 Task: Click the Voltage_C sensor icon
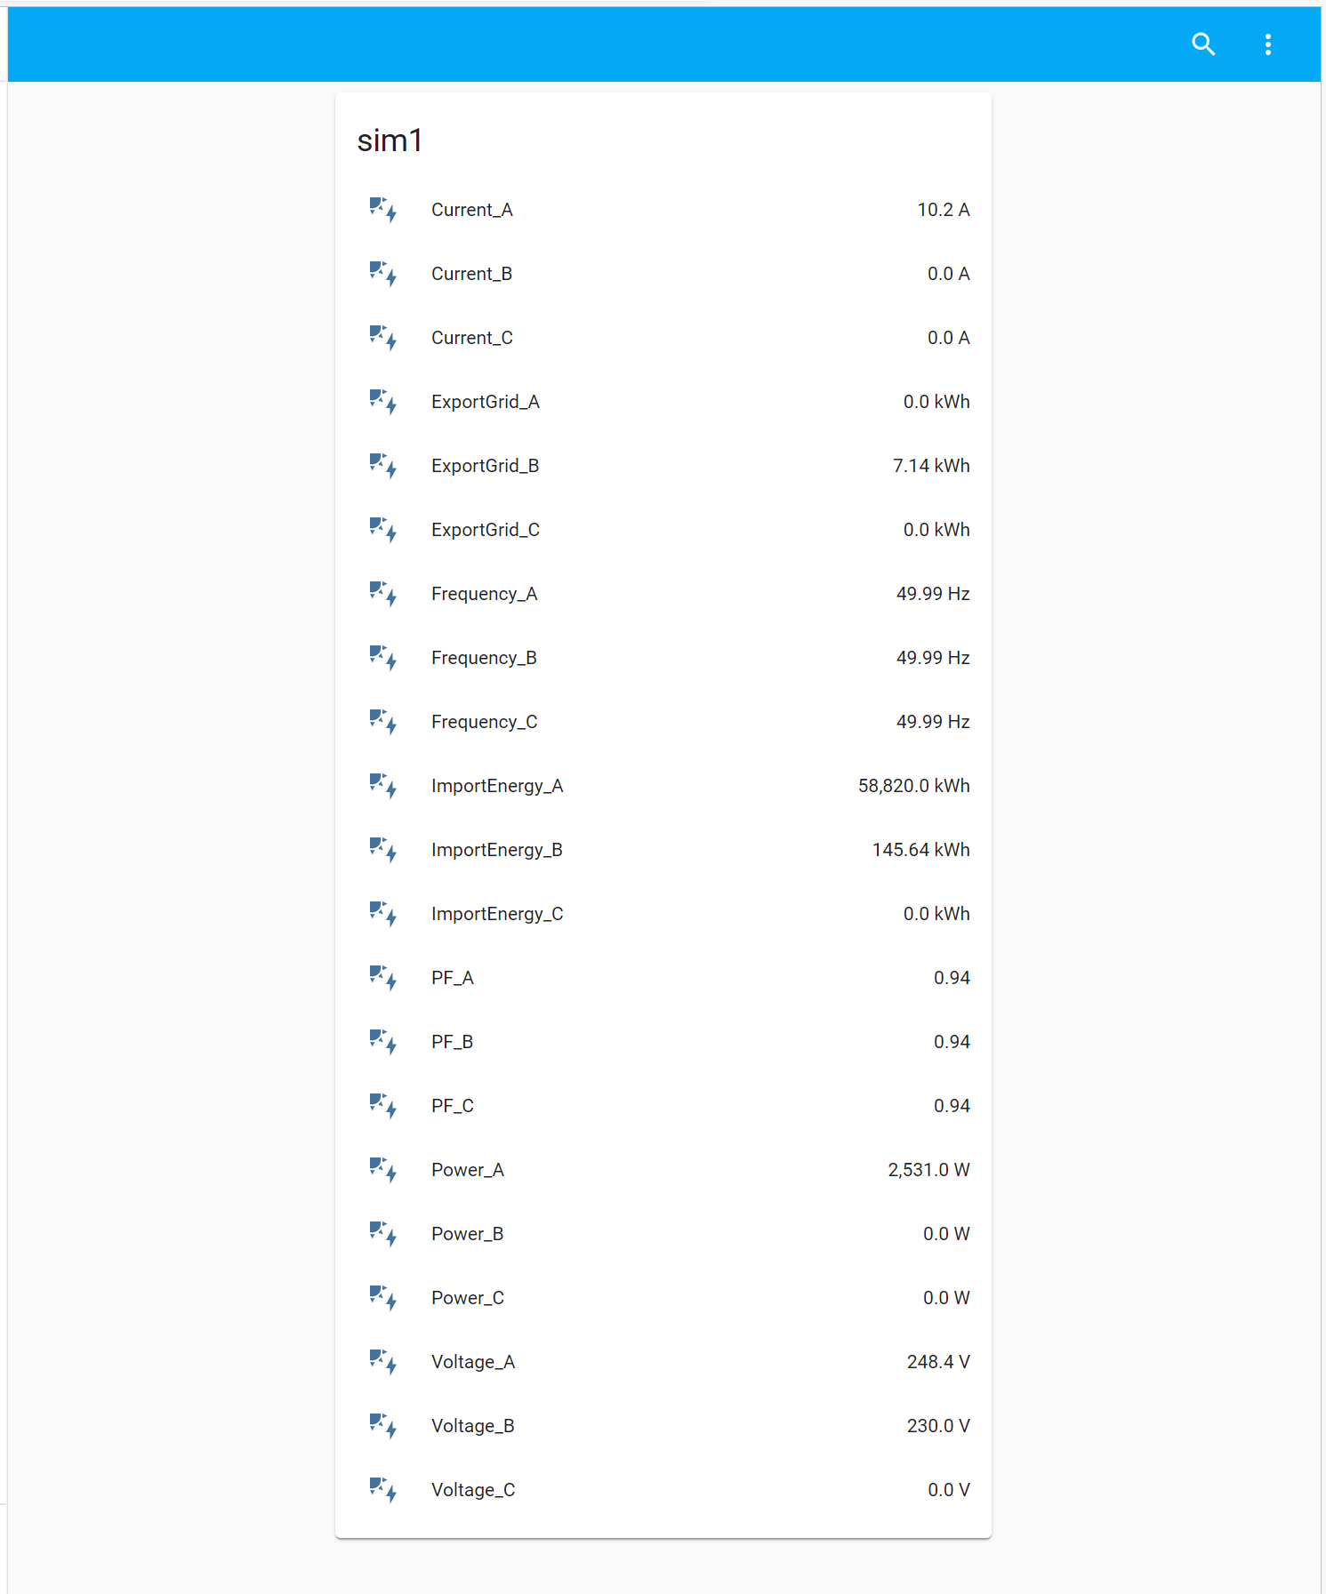click(382, 1490)
